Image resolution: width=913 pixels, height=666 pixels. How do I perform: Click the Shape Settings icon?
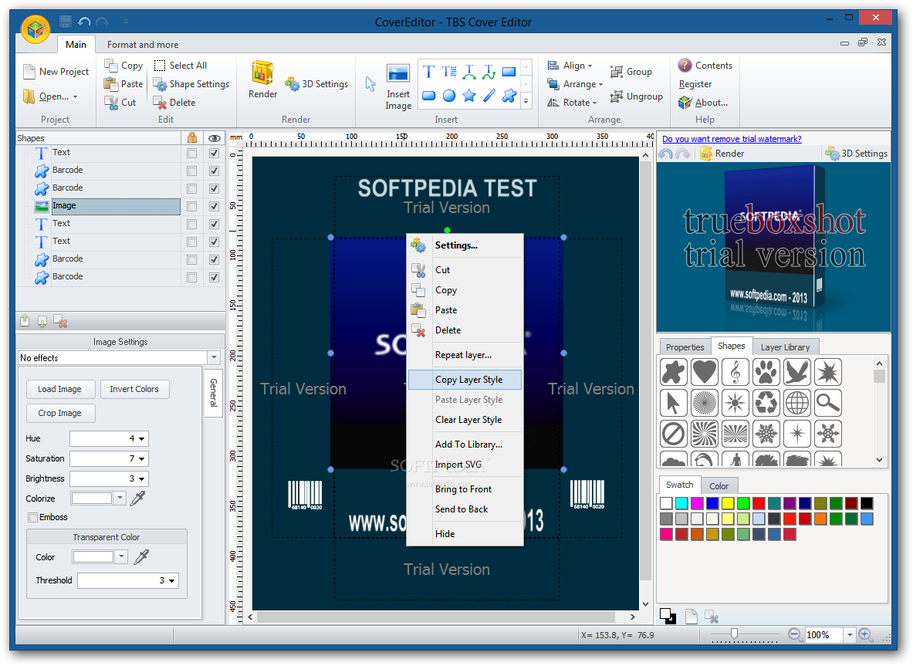pos(160,84)
